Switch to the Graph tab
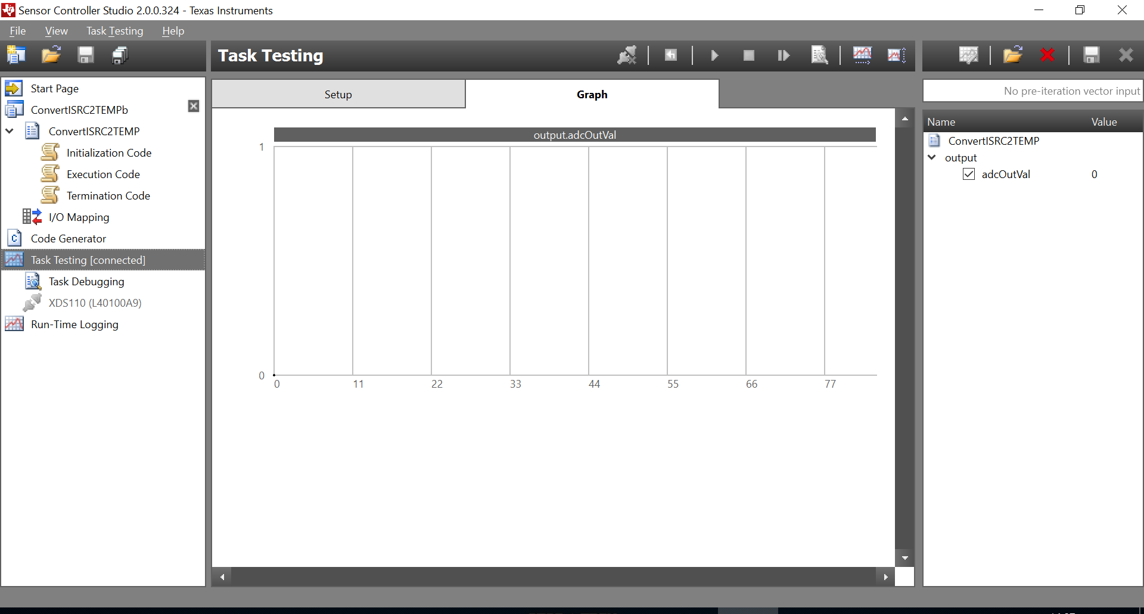Image resolution: width=1144 pixels, height=614 pixels. pyautogui.click(x=592, y=95)
